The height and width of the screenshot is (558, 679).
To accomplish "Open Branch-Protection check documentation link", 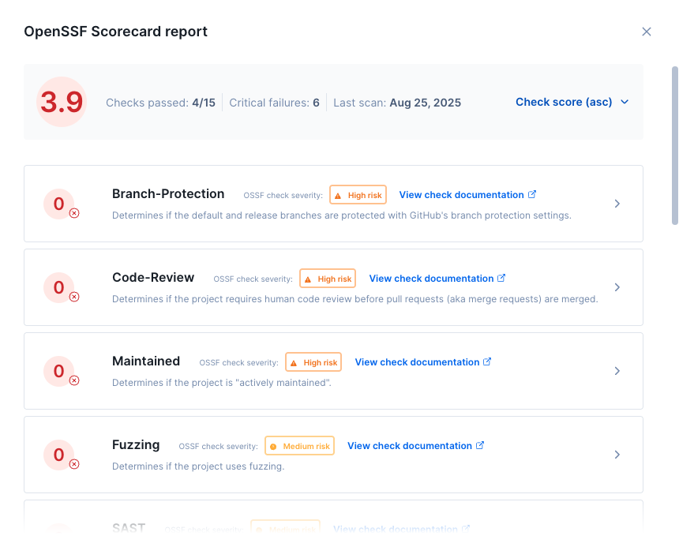I will click(x=467, y=195).
